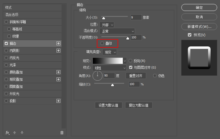220x139 pixels.
Task: Click the angle dial control
Action: tap(98, 76)
